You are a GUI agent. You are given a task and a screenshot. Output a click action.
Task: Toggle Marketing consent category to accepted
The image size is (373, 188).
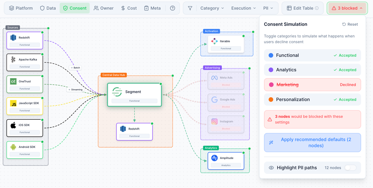coord(312,85)
